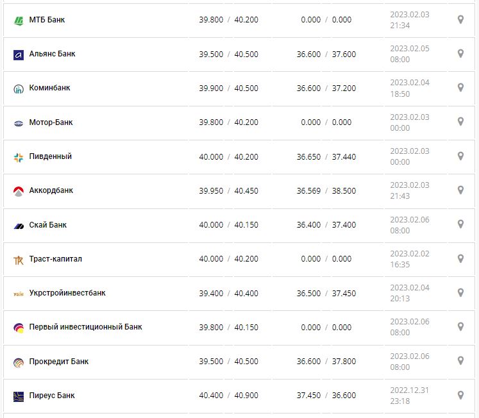Image resolution: width=479 pixels, height=418 pixels.
Task: Click the МТБ Банк logo icon
Action: coord(19,21)
